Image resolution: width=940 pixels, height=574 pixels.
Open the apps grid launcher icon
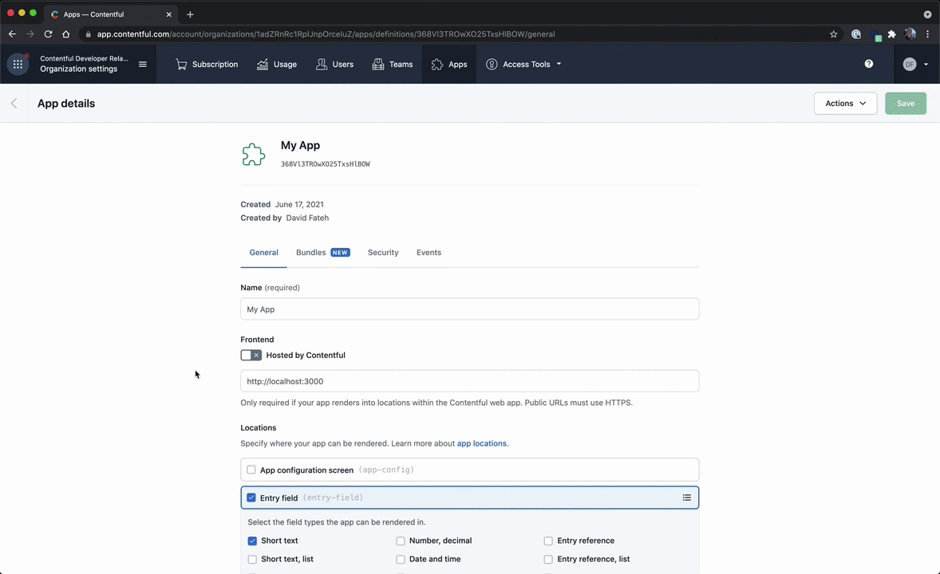[18, 64]
